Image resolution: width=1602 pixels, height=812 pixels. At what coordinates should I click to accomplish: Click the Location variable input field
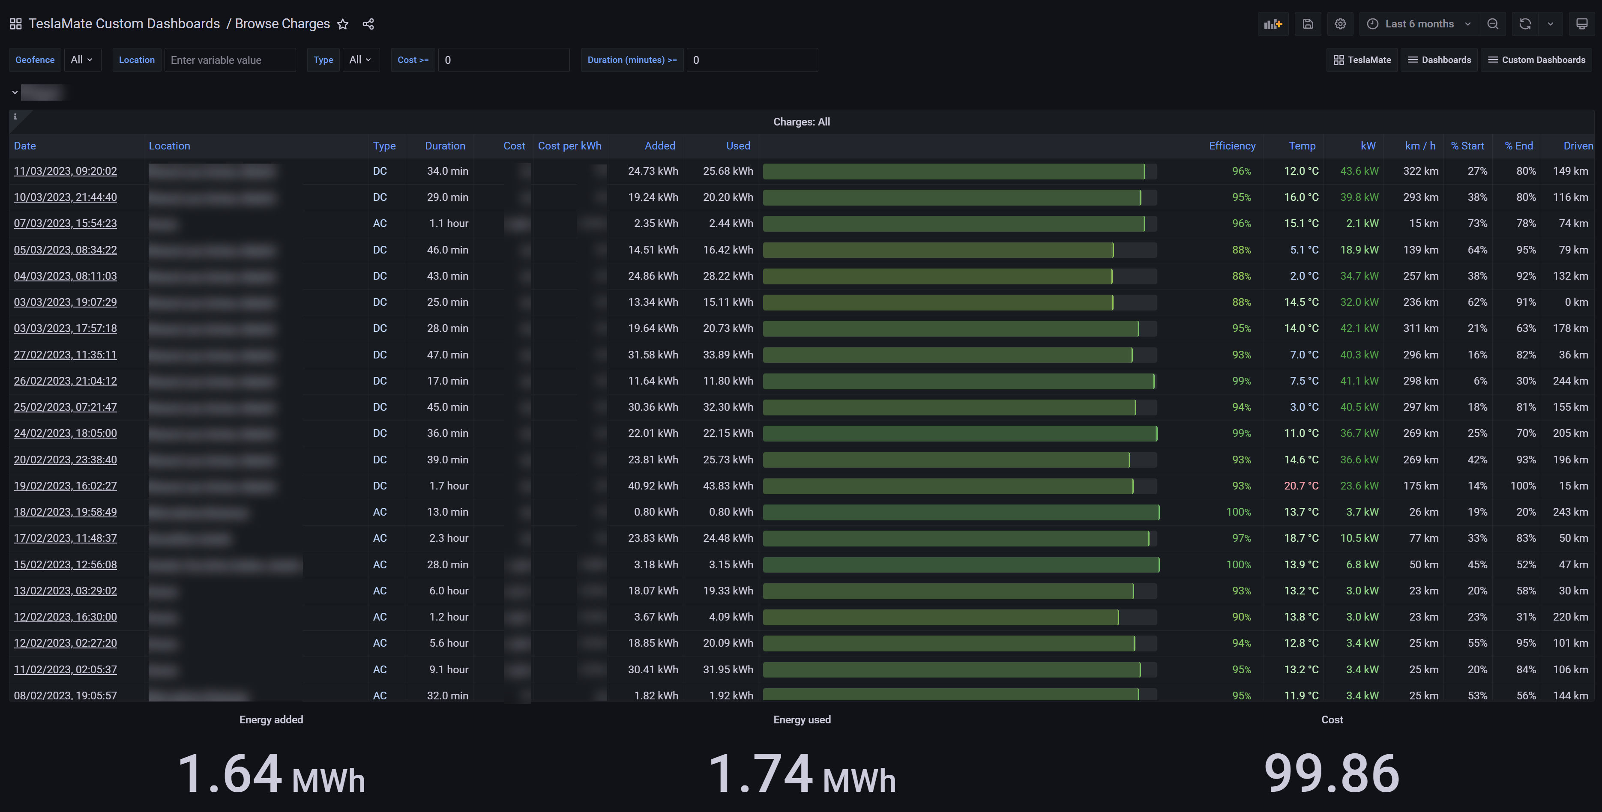230,60
